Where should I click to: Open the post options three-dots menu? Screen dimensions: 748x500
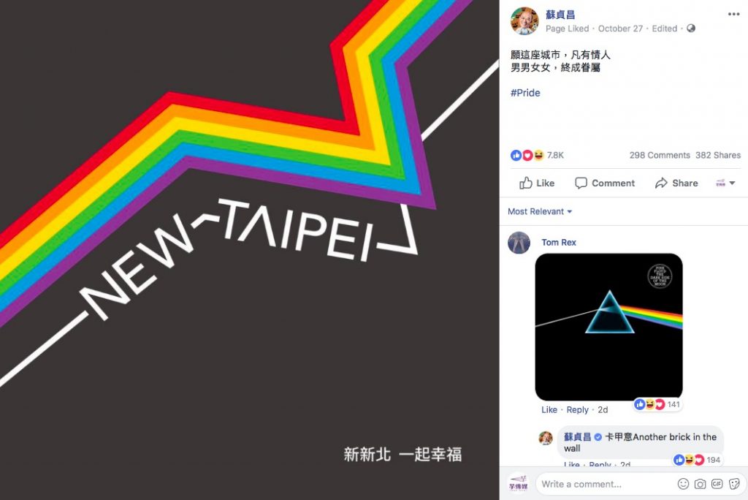pos(733,15)
